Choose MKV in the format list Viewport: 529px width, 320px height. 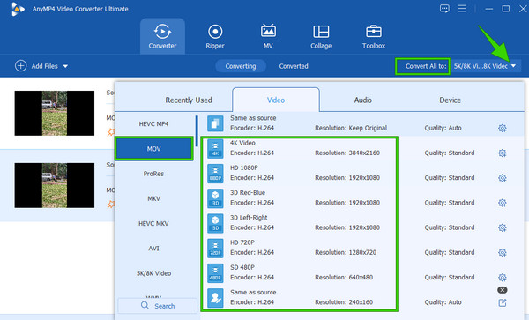point(153,198)
